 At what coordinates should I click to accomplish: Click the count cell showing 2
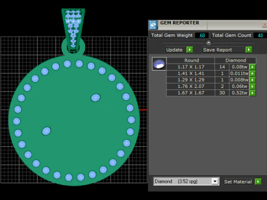(222, 86)
